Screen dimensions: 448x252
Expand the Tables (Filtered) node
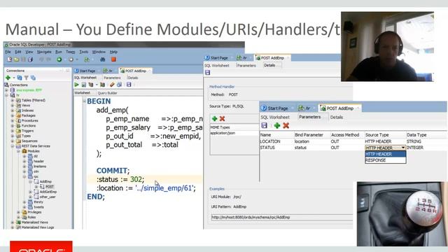pos(13,100)
